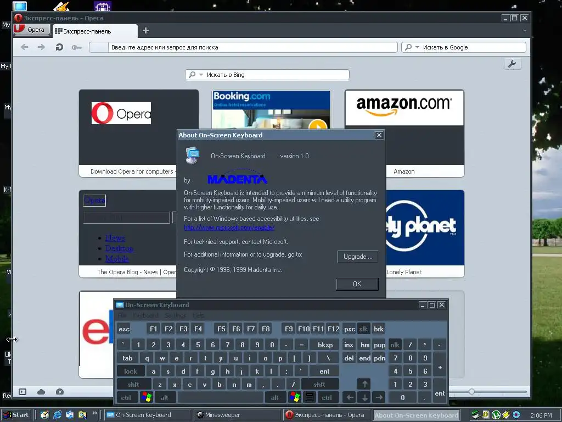Go back with Opera's back arrow

click(24, 47)
